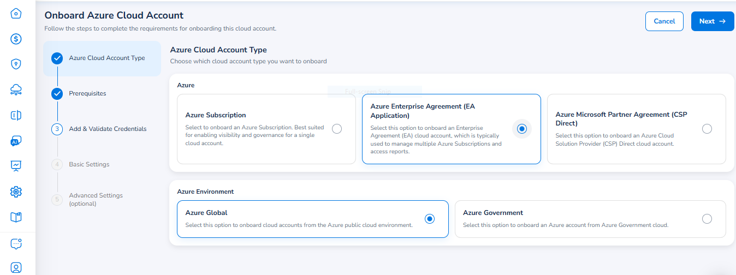Select the Azure Government radio button
The height and width of the screenshot is (275, 736).
click(x=707, y=219)
